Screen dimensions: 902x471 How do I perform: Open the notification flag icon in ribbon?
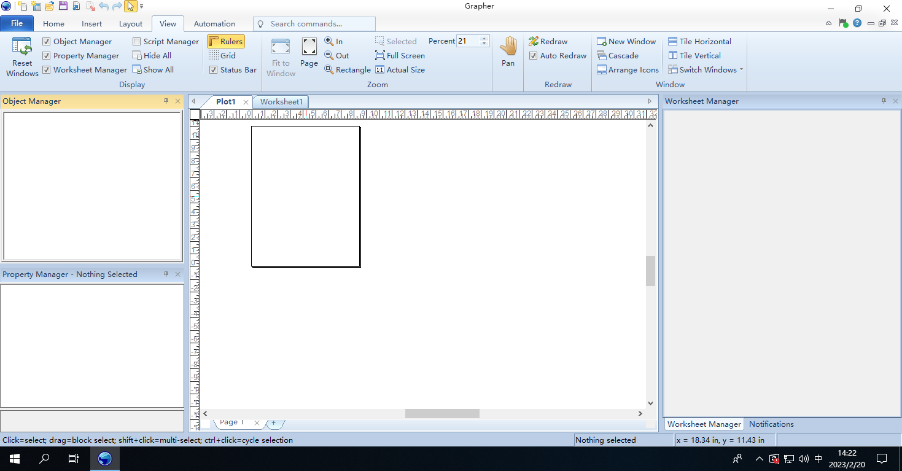pos(843,23)
